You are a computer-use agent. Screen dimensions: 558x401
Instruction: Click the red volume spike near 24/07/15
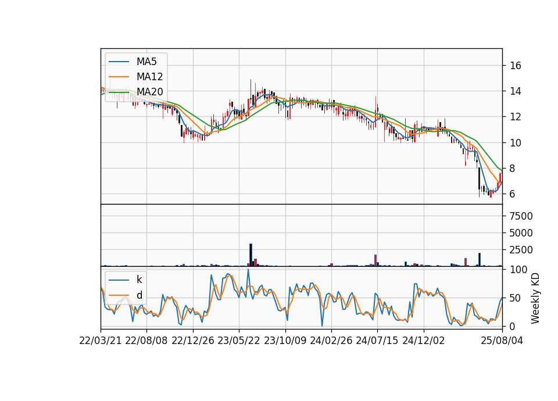[x=375, y=260]
